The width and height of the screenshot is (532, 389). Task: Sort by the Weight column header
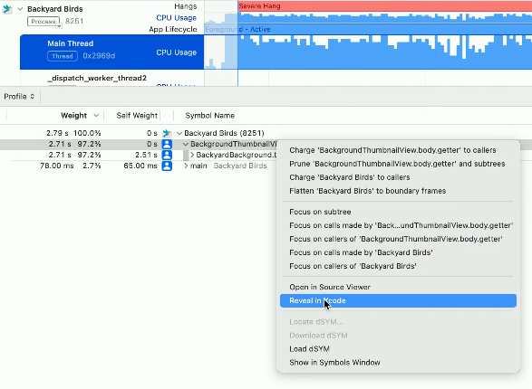pos(73,116)
